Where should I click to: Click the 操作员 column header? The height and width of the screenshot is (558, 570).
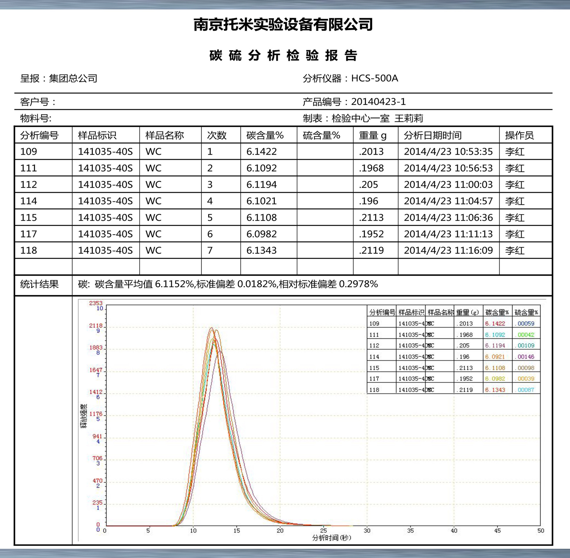point(519,135)
